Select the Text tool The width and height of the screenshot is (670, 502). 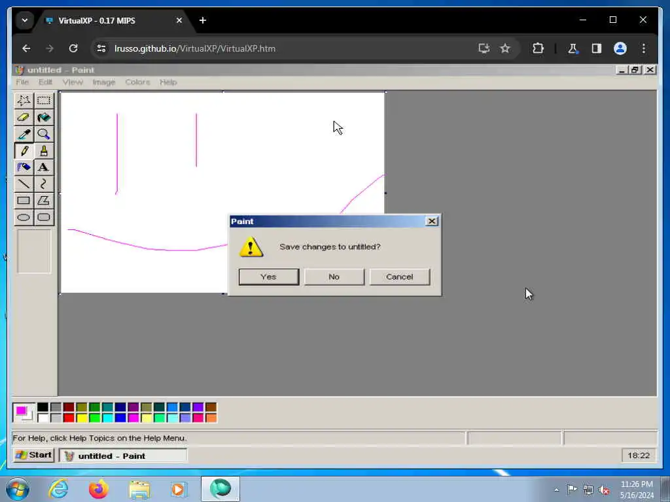[x=44, y=167]
